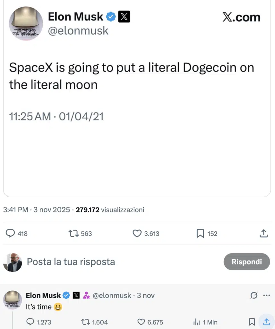Click the blue verified badge in the quoted post
Viewport: 275px width, 329px height.
111,17
